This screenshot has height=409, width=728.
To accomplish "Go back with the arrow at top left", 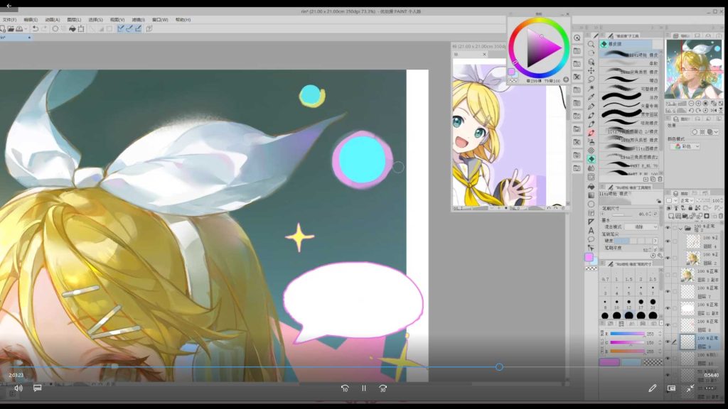I will click(x=9, y=6).
